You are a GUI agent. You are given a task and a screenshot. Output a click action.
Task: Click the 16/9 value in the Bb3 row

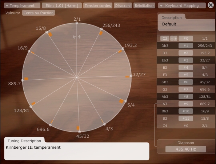205,111
